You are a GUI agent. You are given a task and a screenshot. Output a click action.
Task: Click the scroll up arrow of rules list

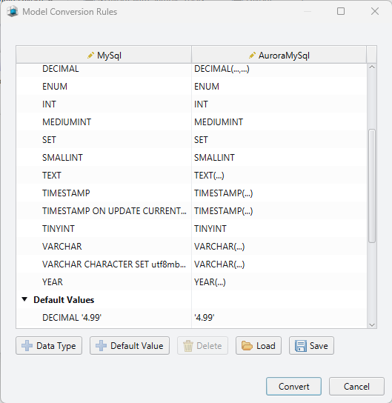click(372, 67)
